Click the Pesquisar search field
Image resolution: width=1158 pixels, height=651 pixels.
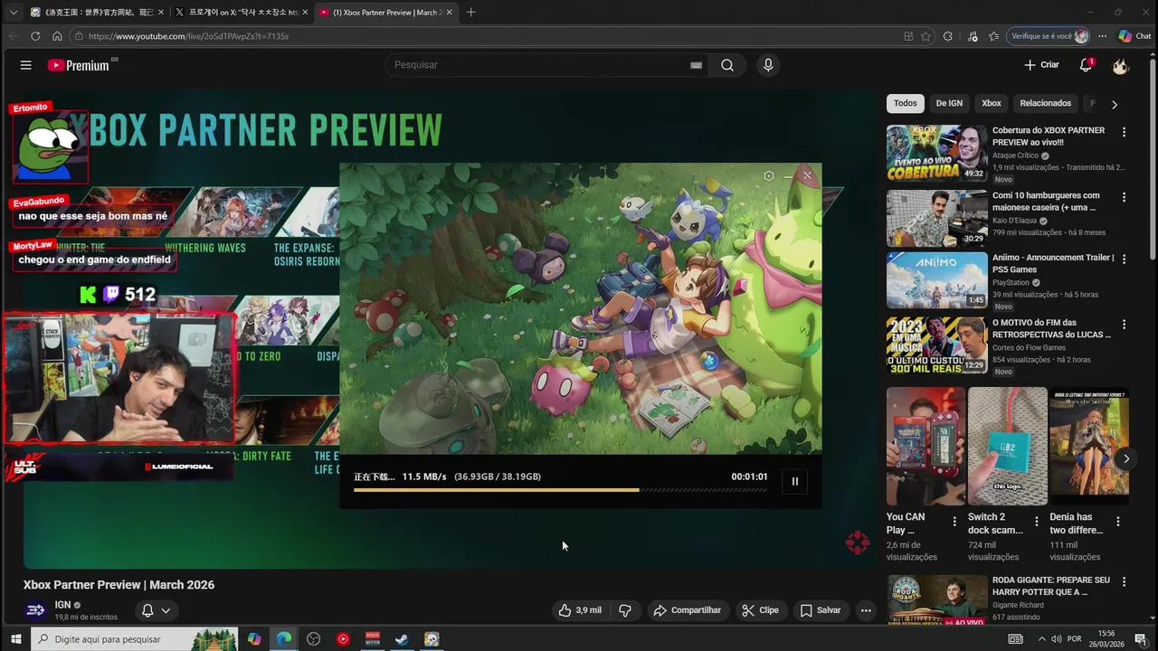coord(538,65)
